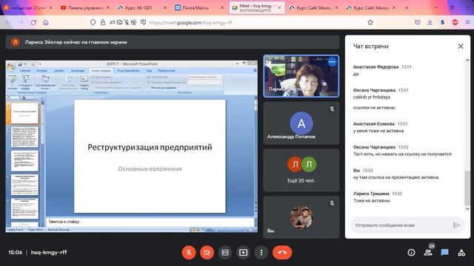Click the red leave call button
The height and width of the screenshot is (266, 474).
[x=282, y=253]
